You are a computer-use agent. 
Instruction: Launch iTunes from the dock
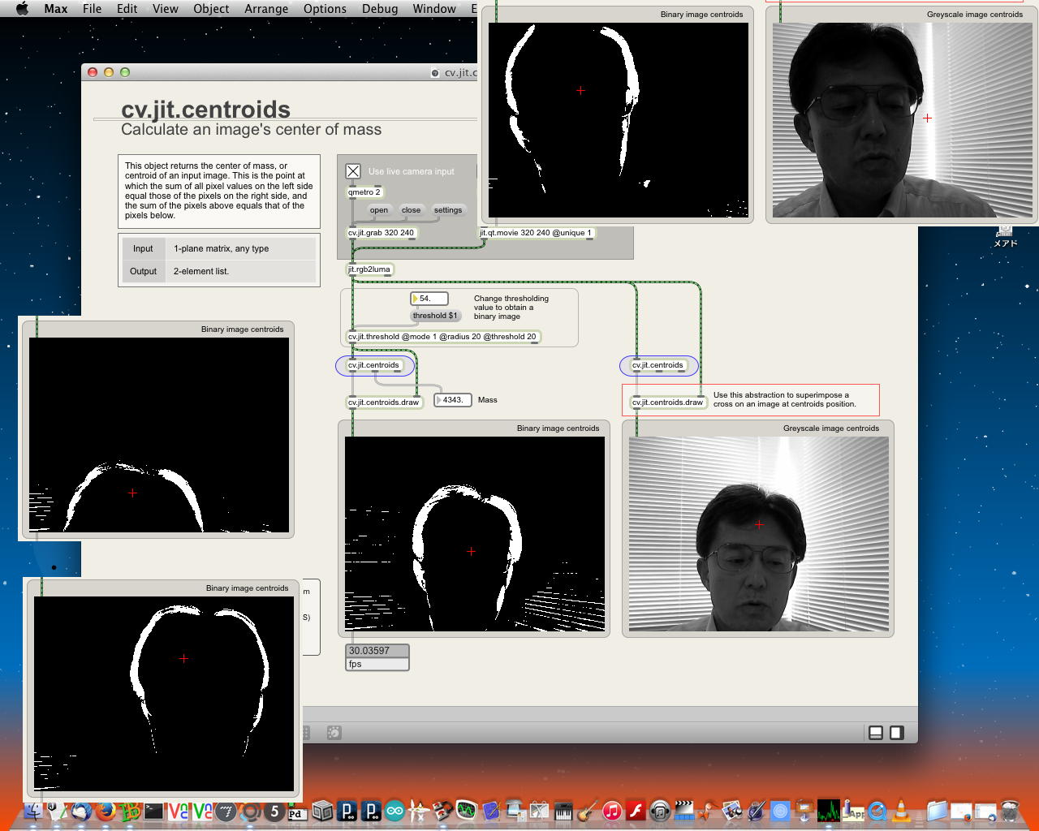(612, 810)
